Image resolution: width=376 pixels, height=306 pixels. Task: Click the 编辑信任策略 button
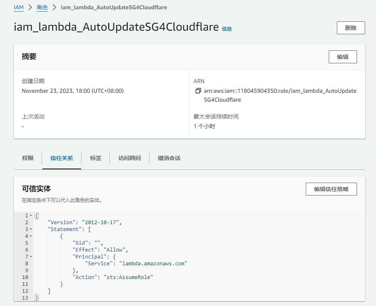pos(331,189)
